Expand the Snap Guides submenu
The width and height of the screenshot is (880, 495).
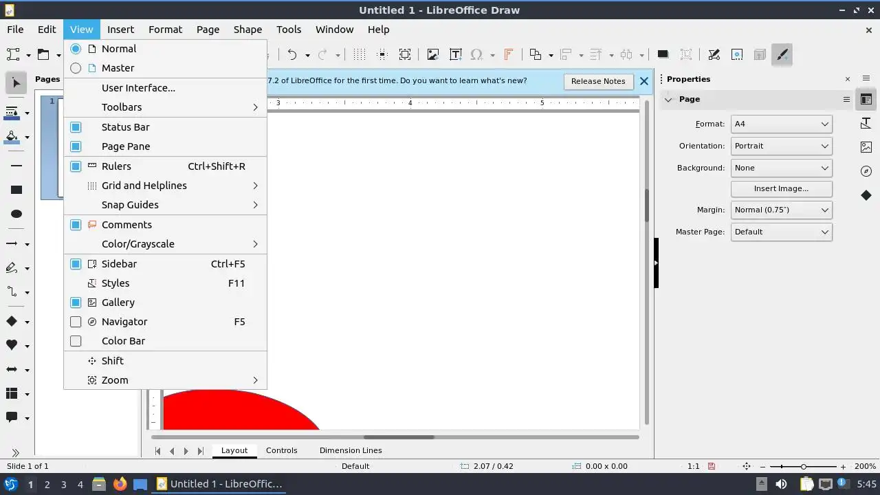point(165,205)
